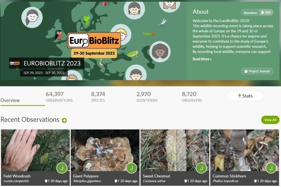The image size is (281, 187).
Task: Click the J user avatar on Giant Polypore
Action: coord(132,168)
